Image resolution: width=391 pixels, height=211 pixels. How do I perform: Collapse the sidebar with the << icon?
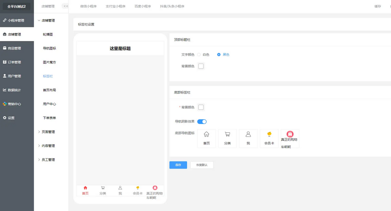66,6
